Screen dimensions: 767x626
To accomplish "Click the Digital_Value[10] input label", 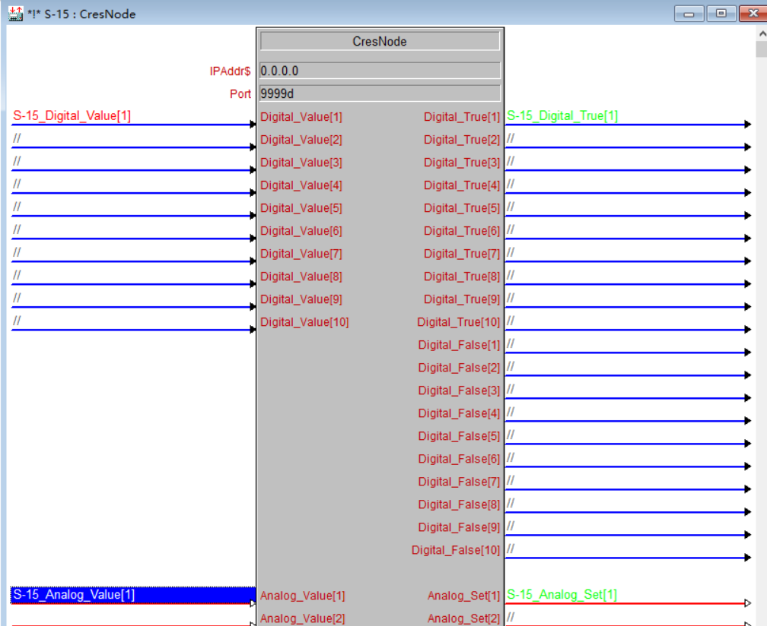I will pyautogui.click(x=304, y=322).
